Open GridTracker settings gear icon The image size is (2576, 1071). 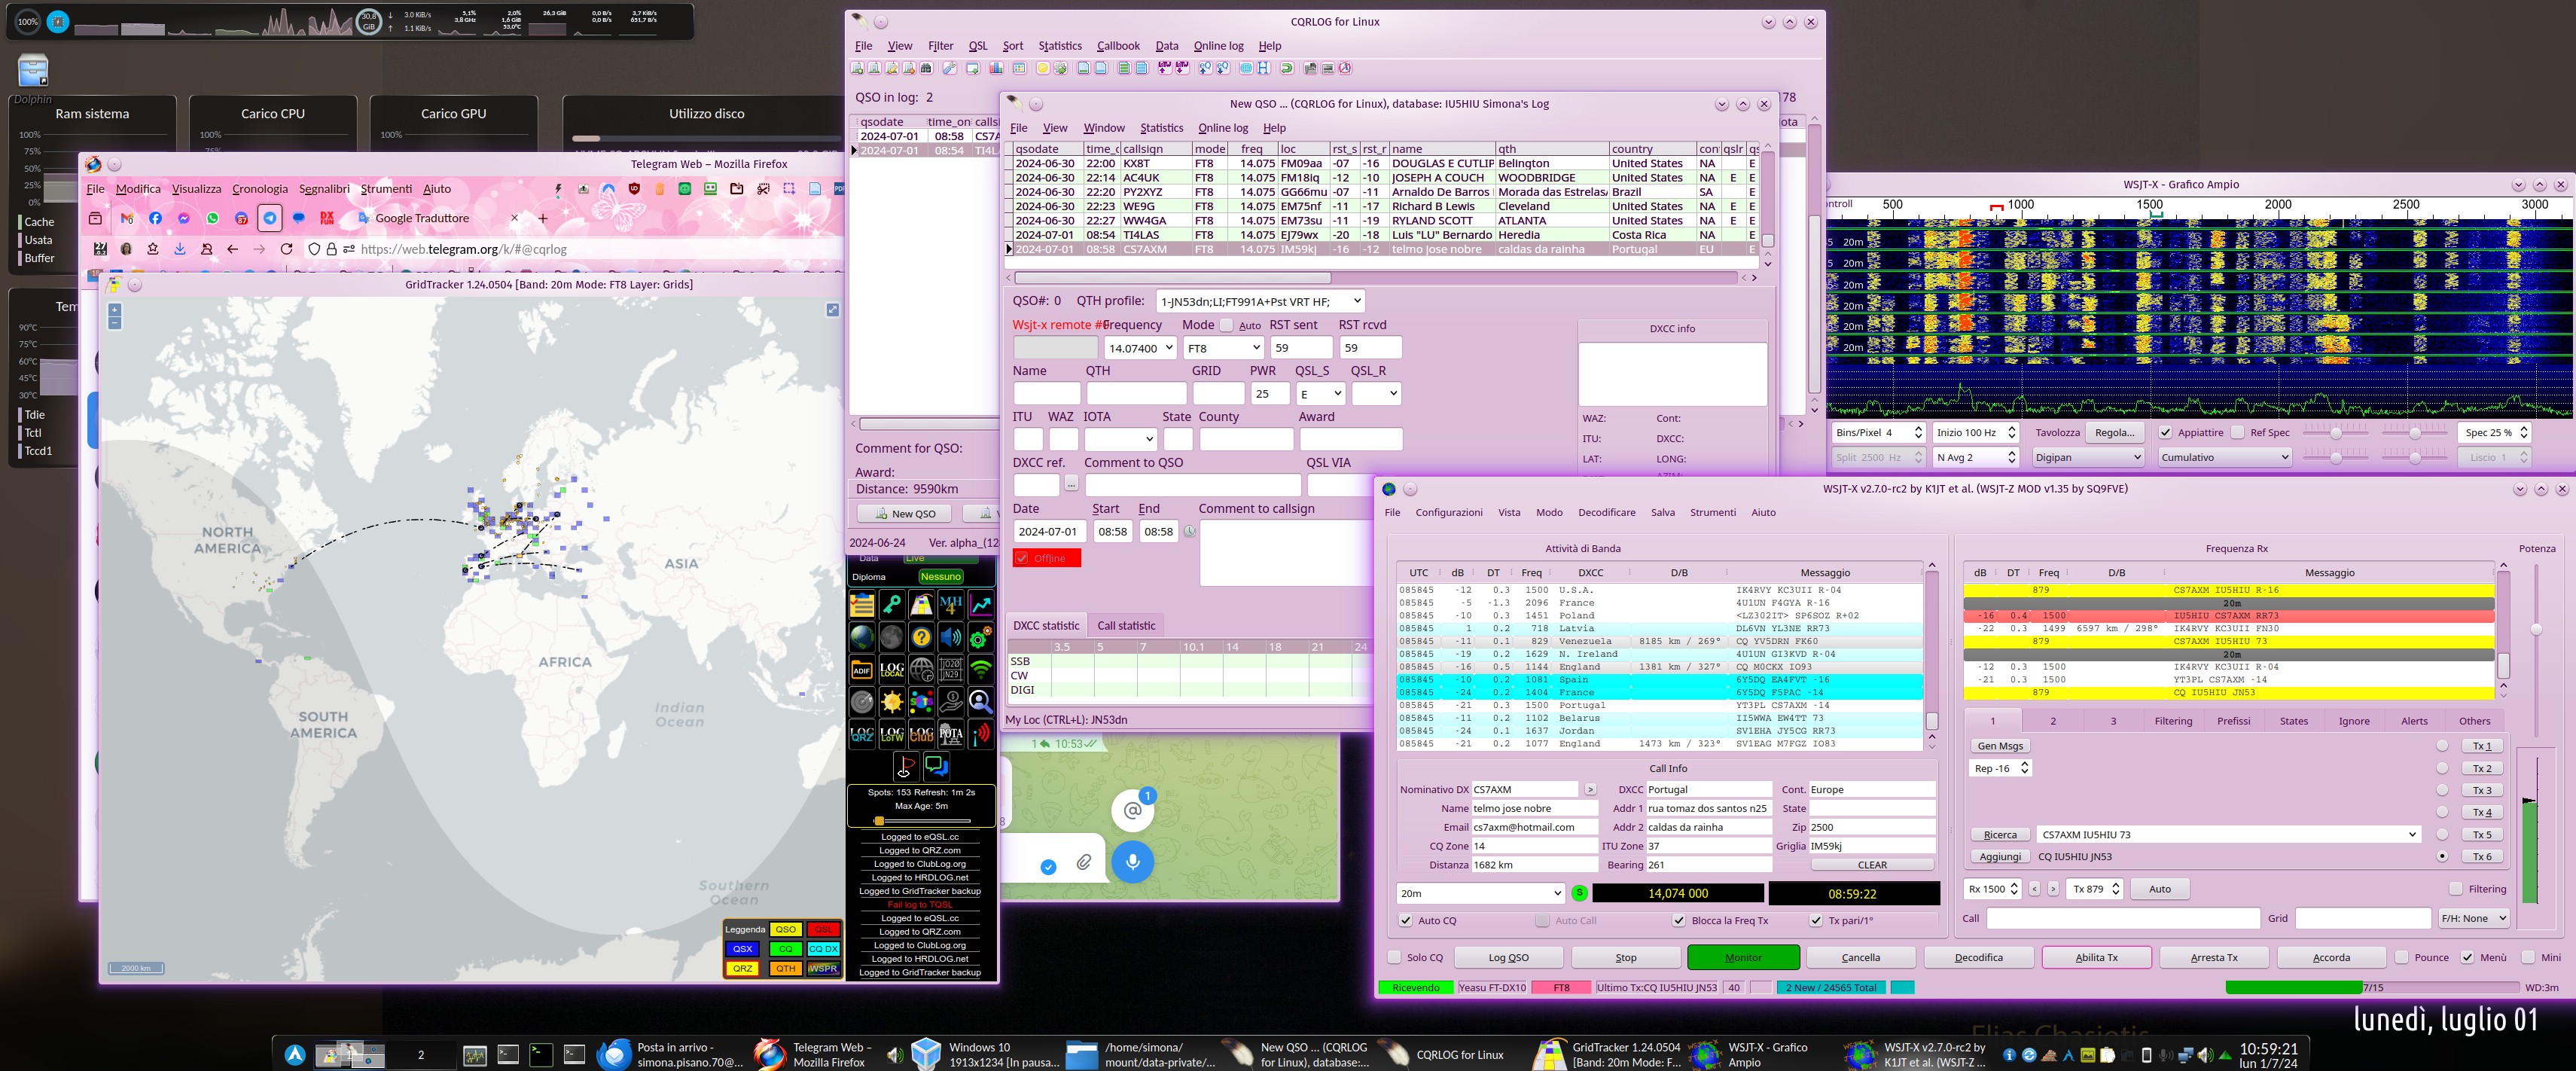coord(981,636)
